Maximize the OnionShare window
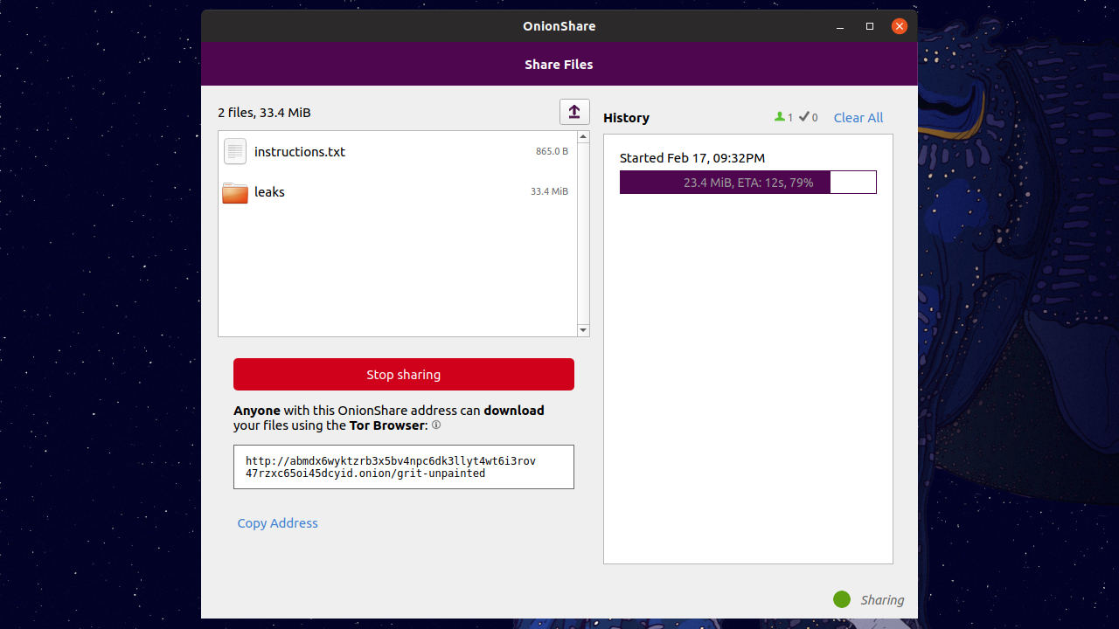Screen dimensions: 1119x629 [870, 26]
